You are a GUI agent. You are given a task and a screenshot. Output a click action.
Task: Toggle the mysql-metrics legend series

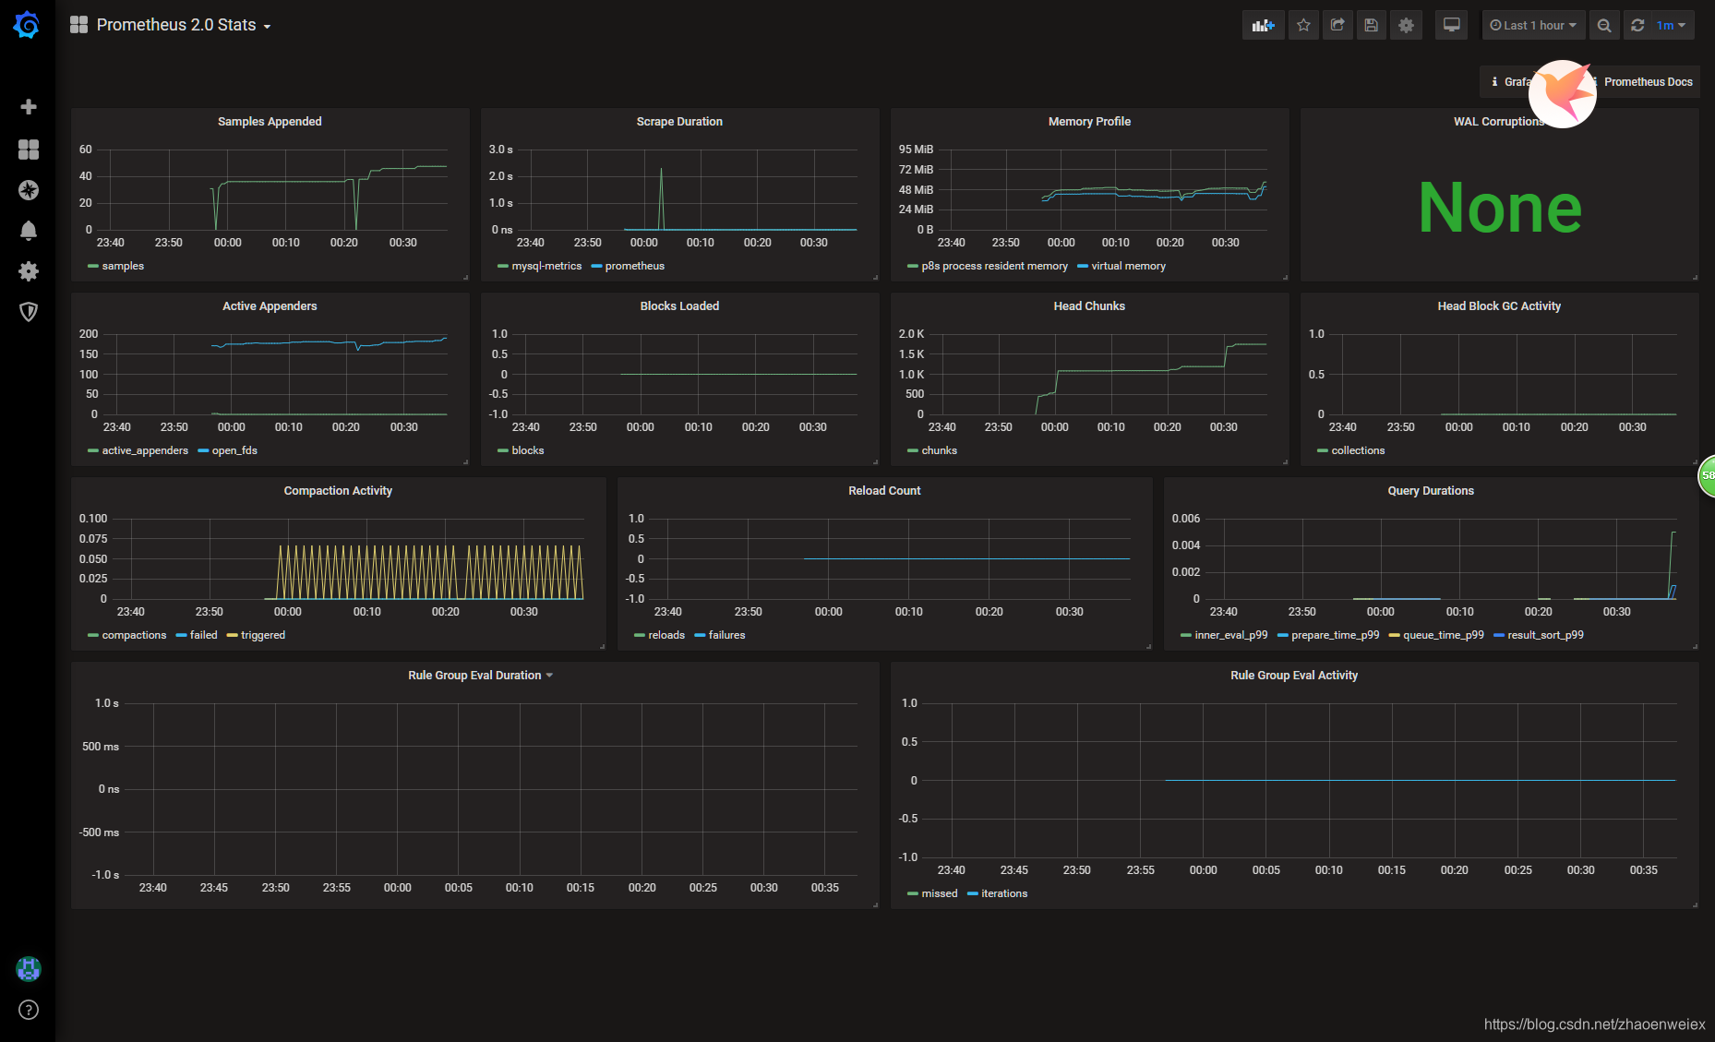(x=546, y=266)
